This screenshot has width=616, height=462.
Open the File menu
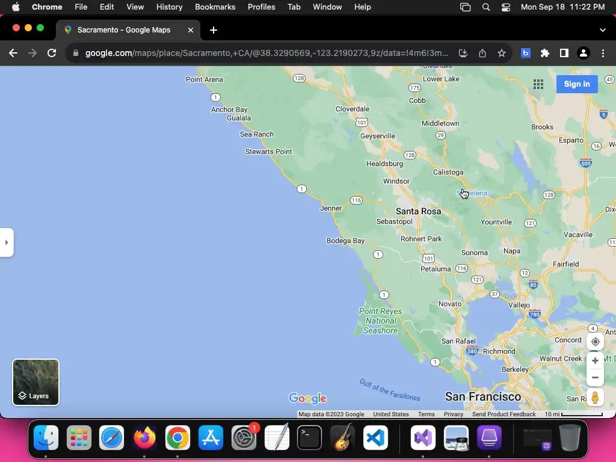(81, 7)
